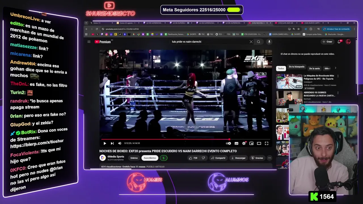Viewport: 363px width, 204px height.
Task: Dislike the video
Action: (x=203, y=158)
